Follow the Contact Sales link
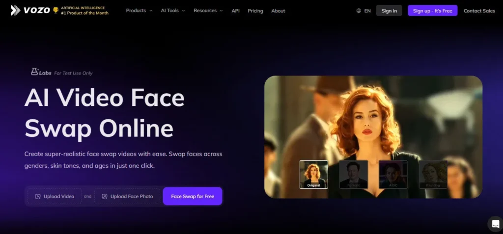The height and width of the screenshot is (234, 503). click(479, 11)
